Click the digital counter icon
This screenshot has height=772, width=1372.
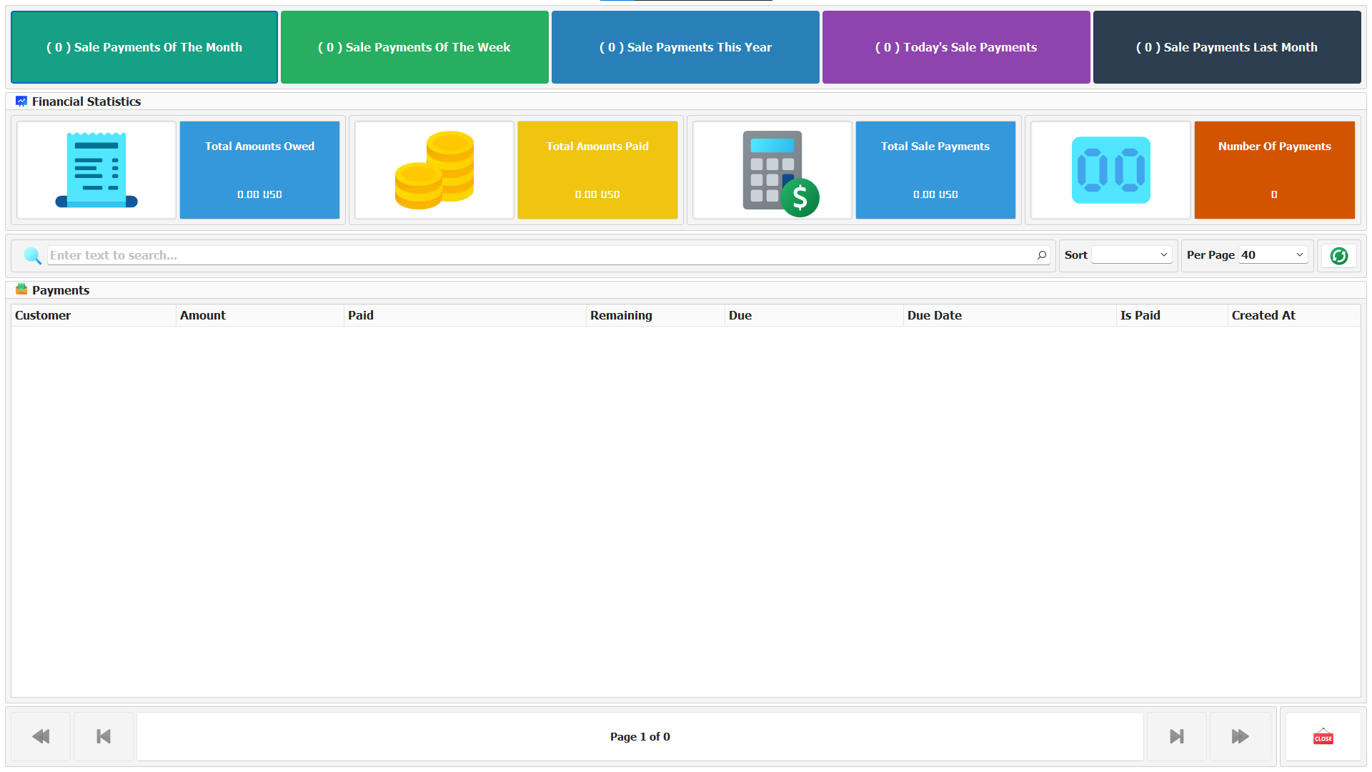[1110, 170]
